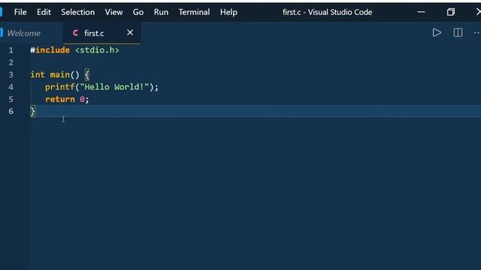Open the Run menu

(x=161, y=12)
